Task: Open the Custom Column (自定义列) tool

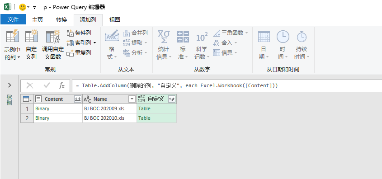Action: point(32,45)
